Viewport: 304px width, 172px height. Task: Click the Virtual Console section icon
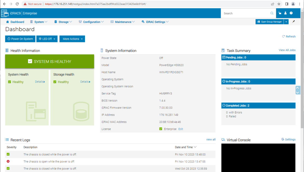(x=223, y=140)
